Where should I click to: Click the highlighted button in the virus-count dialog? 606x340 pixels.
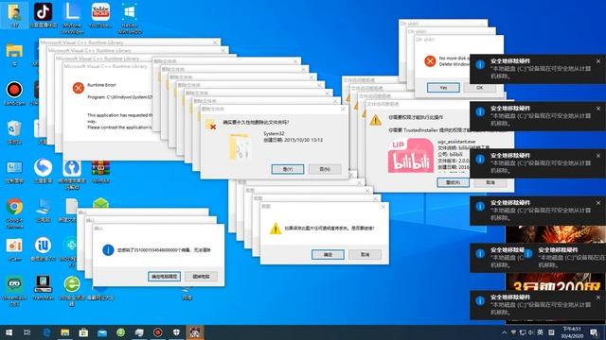coord(164,277)
